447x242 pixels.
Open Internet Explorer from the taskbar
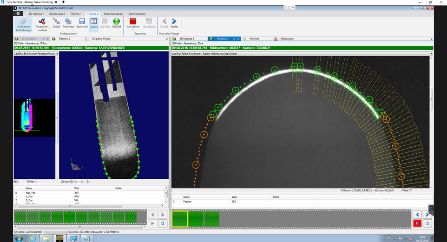point(33,238)
